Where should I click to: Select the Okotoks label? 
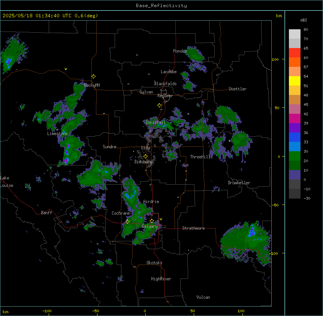click(x=154, y=263)
